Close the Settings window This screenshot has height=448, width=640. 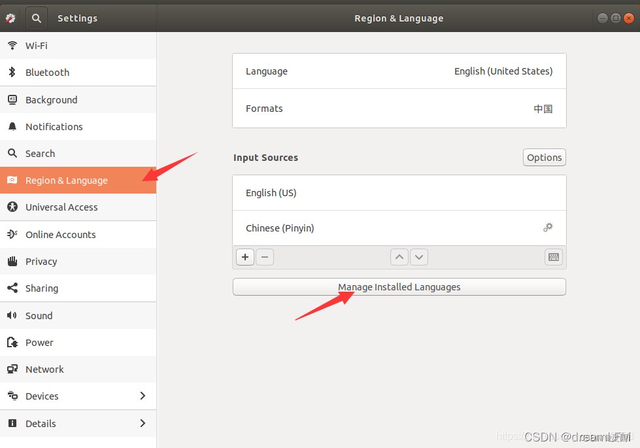pos(629,18)
